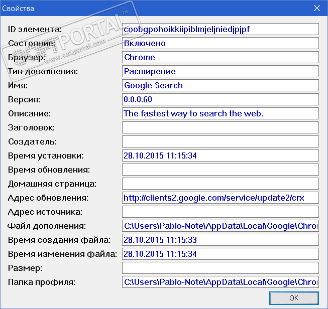Click the Файл дополнения path field
This screenshot has height=309, width=328.
221,226
